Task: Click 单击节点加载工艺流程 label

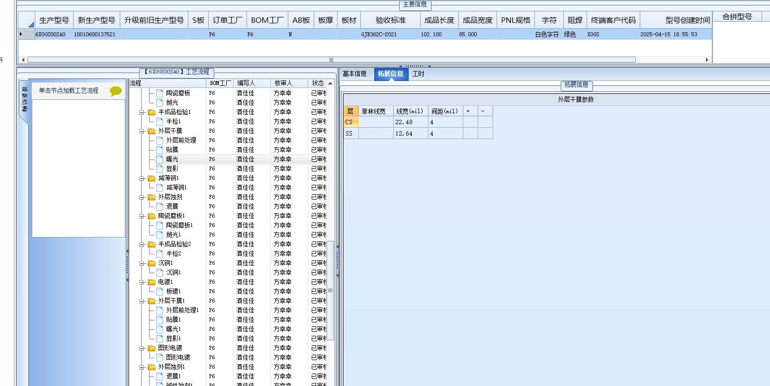Action: [x=69, y=91]
